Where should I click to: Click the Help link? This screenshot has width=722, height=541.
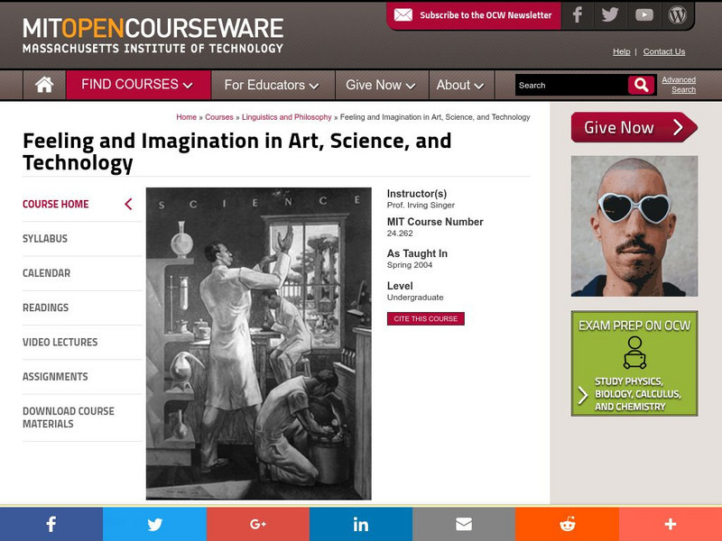point(621,51)
